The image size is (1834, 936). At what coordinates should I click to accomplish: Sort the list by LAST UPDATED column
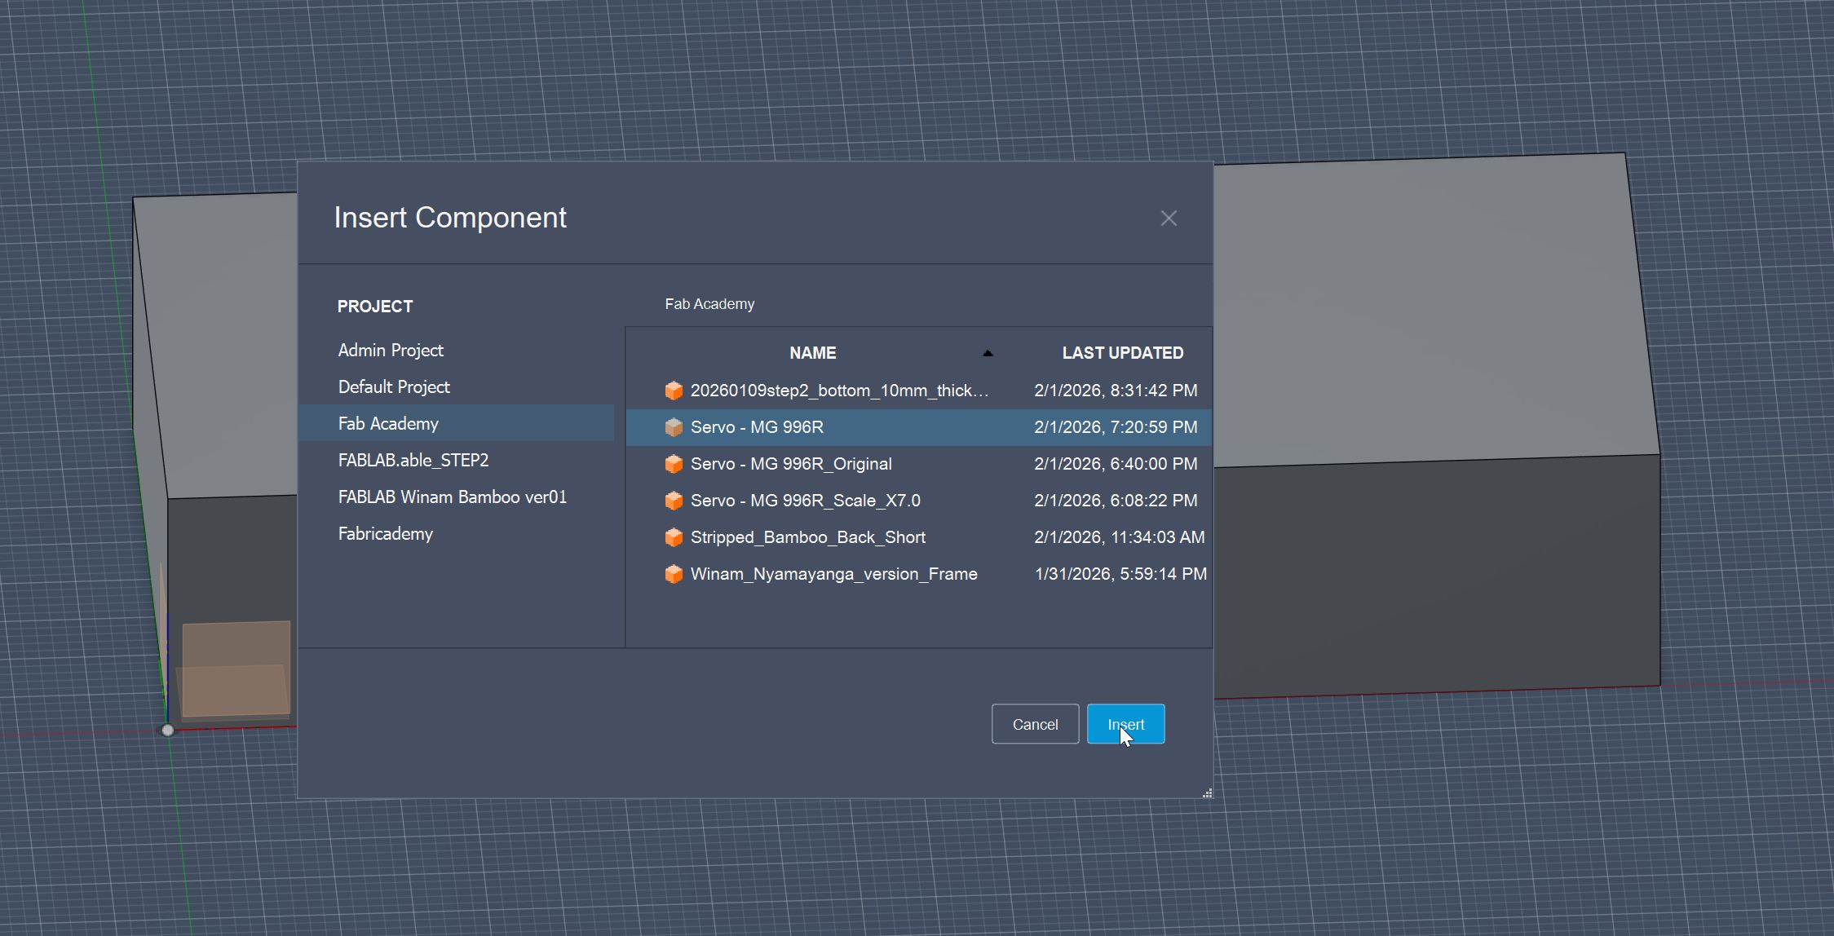tap(1122, 353)
